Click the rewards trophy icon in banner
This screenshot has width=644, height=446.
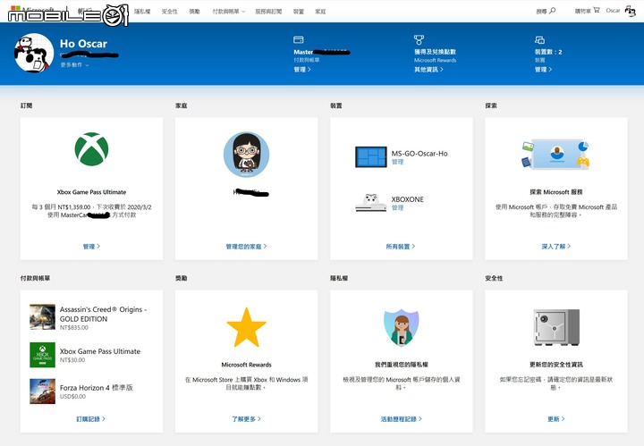[419, 40]
